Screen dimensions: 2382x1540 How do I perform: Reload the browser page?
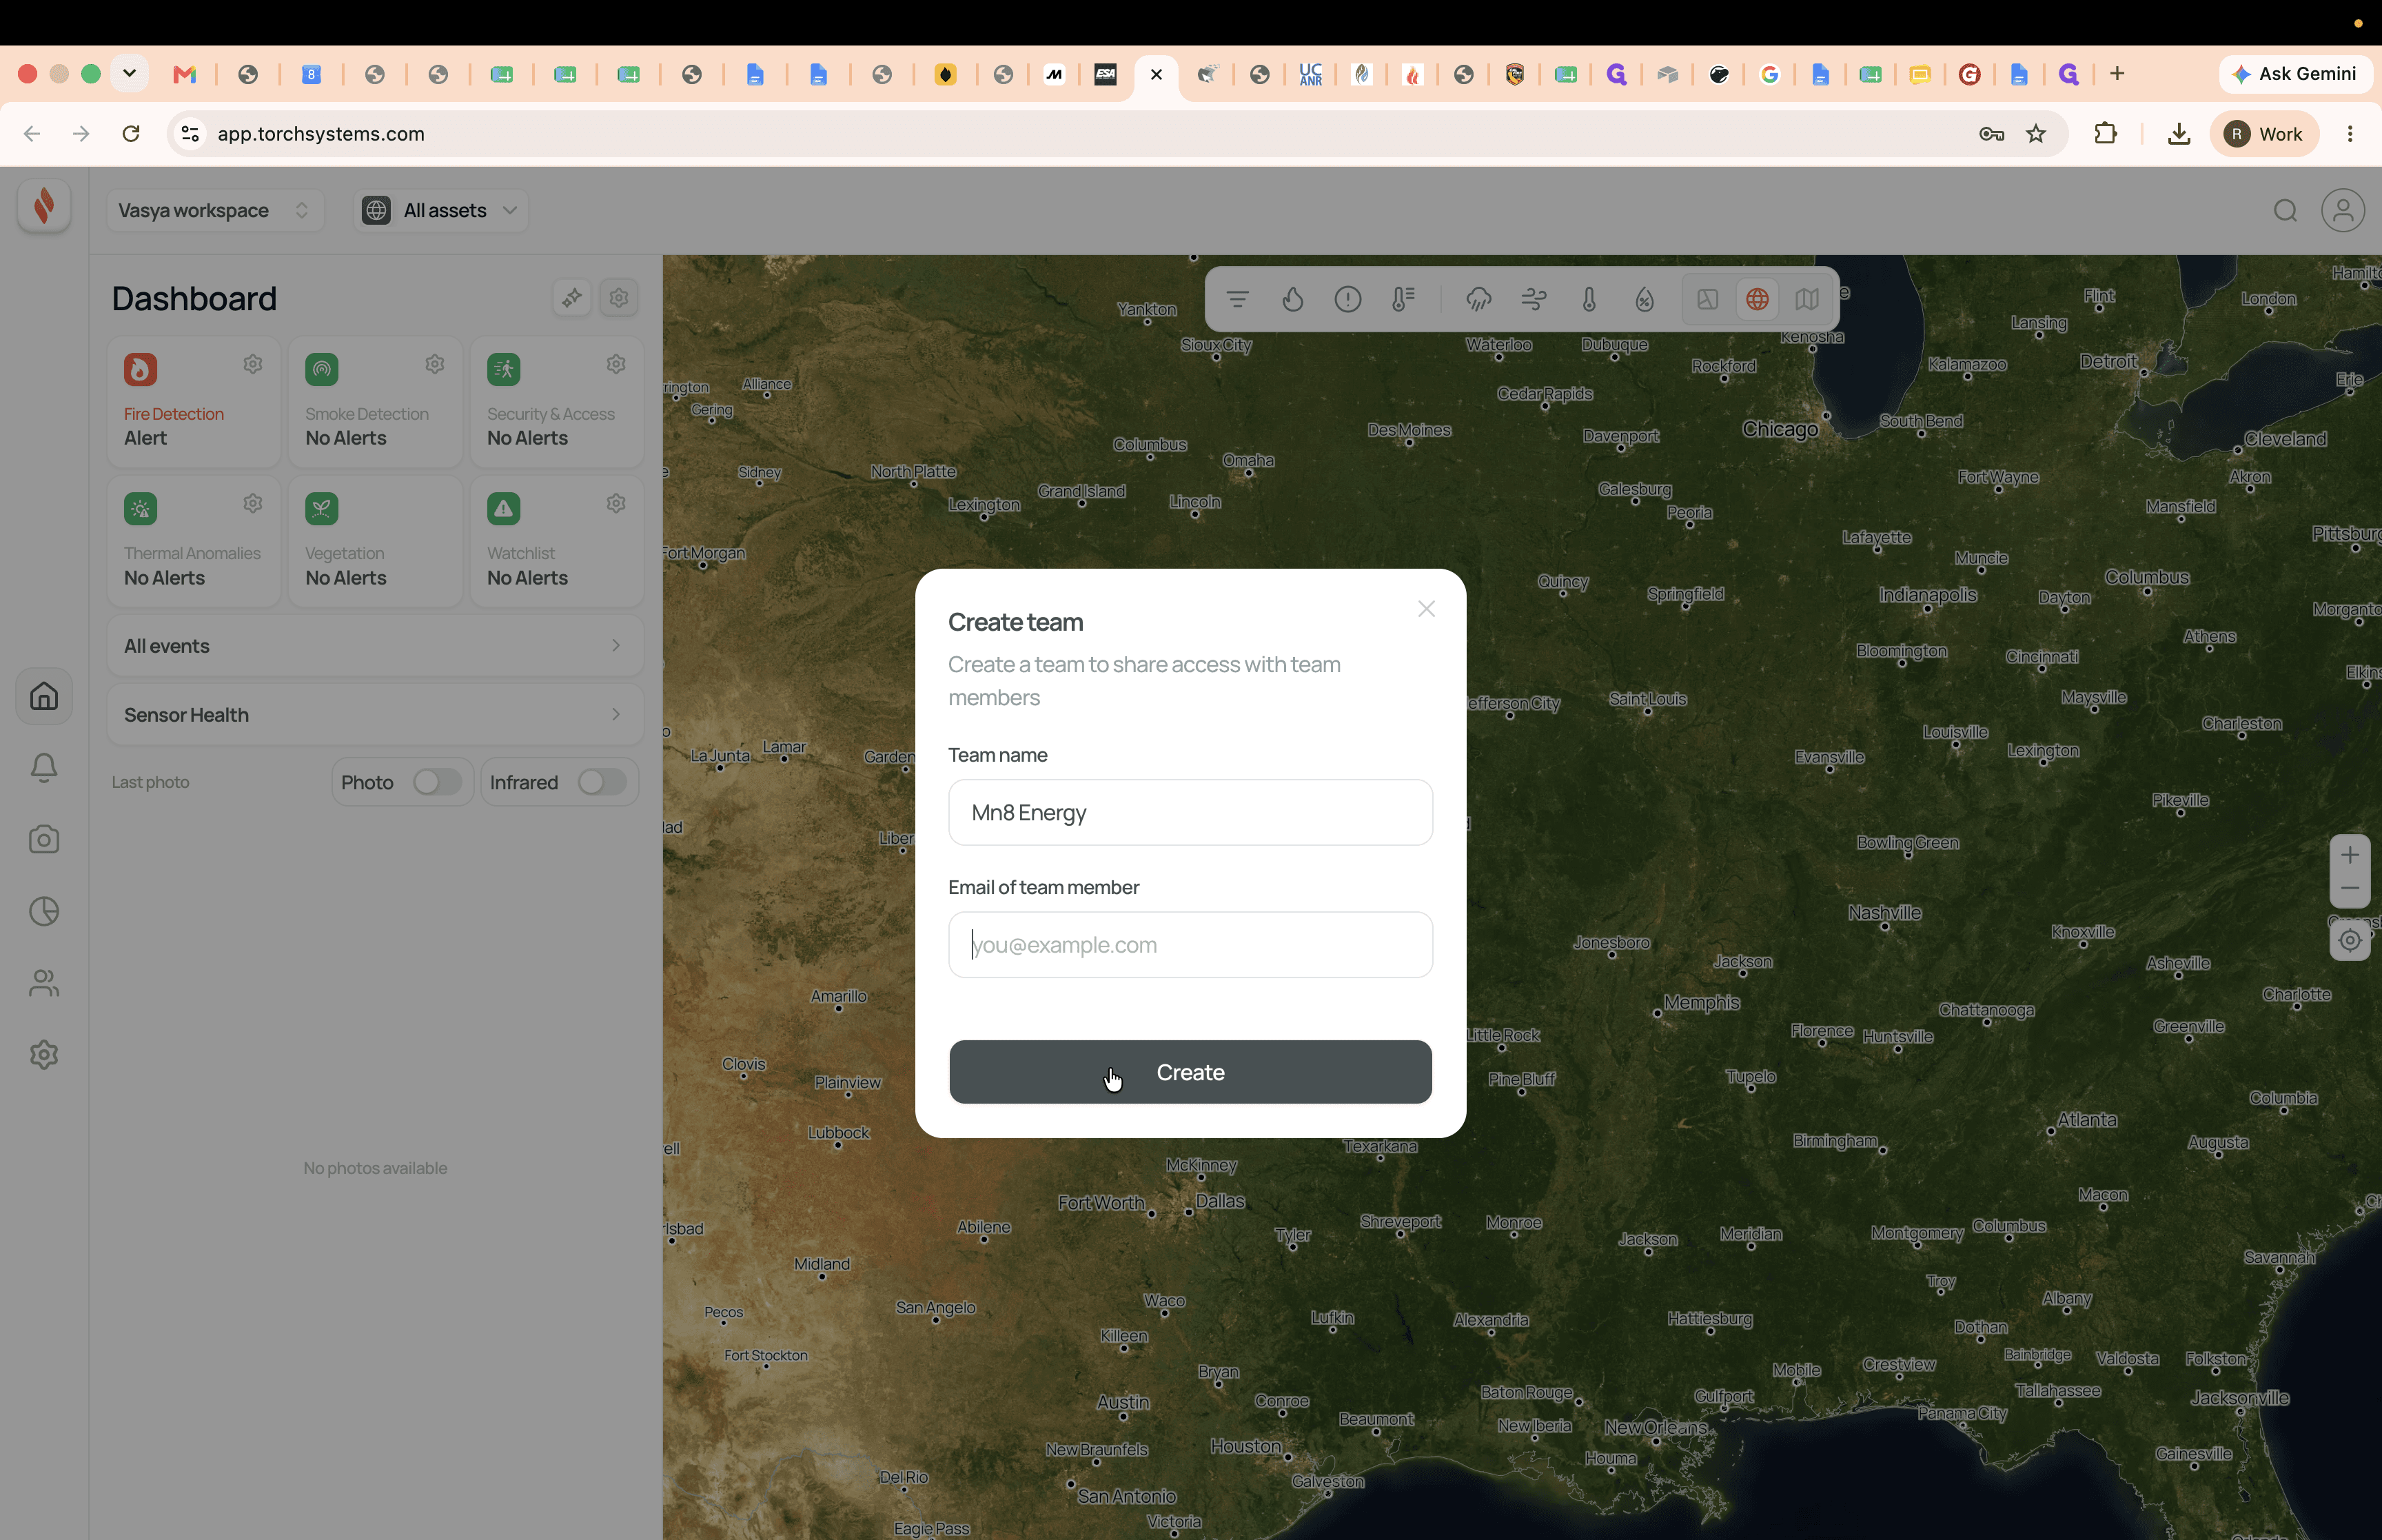click(131, 134)
